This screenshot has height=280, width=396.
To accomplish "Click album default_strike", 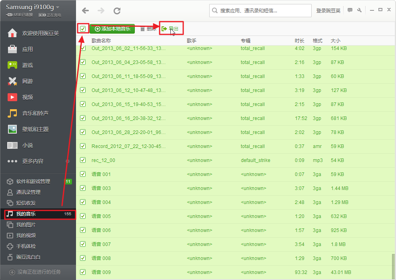I will [x=255, y=160].
